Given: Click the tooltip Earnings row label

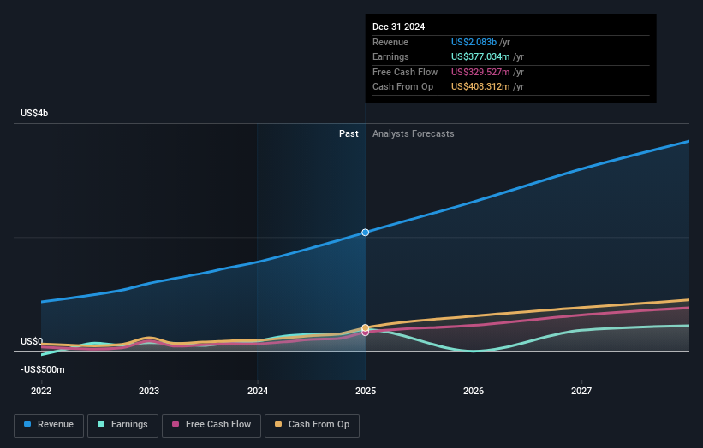Looking at the screenshot, I should point(390,56).
